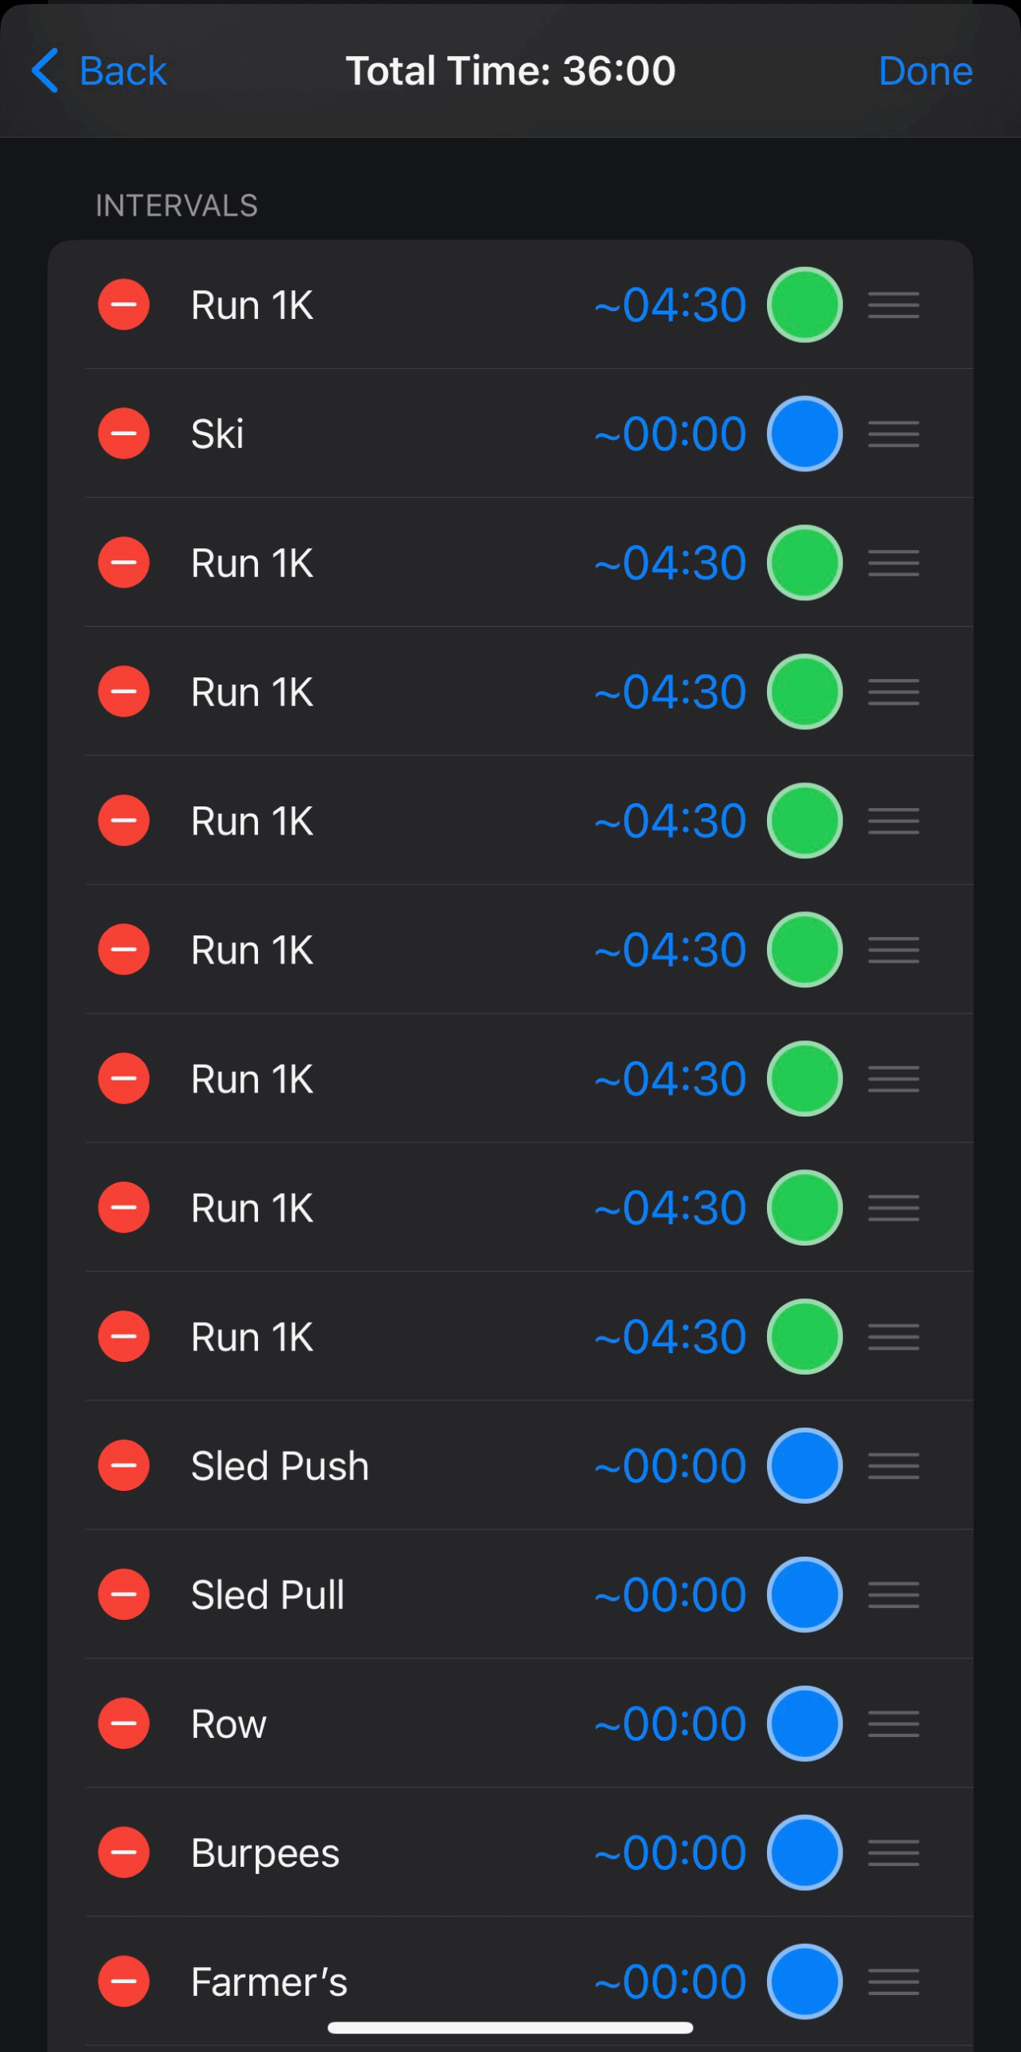The width and height of the screenshot is (1021, 2052).
Task: Tap the Back label to return
Action: pyautogui.click(x=123, y=71)
